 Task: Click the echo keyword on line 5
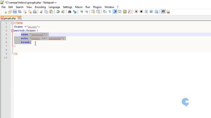[x=24, y=38]
